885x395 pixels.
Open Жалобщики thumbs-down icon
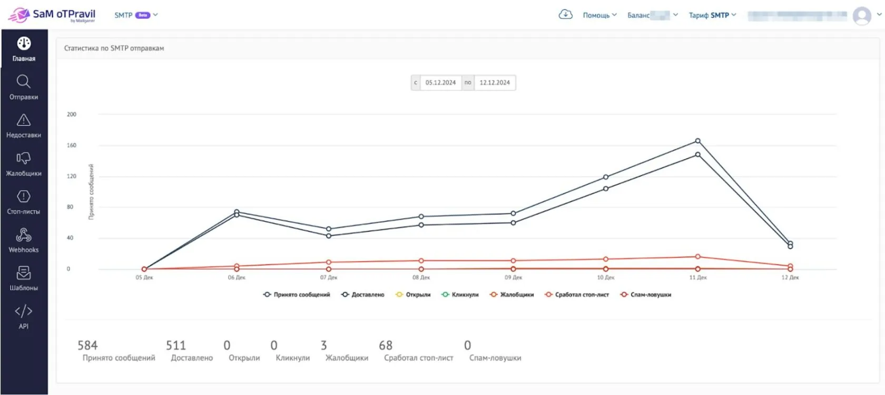tap(24, 158)
